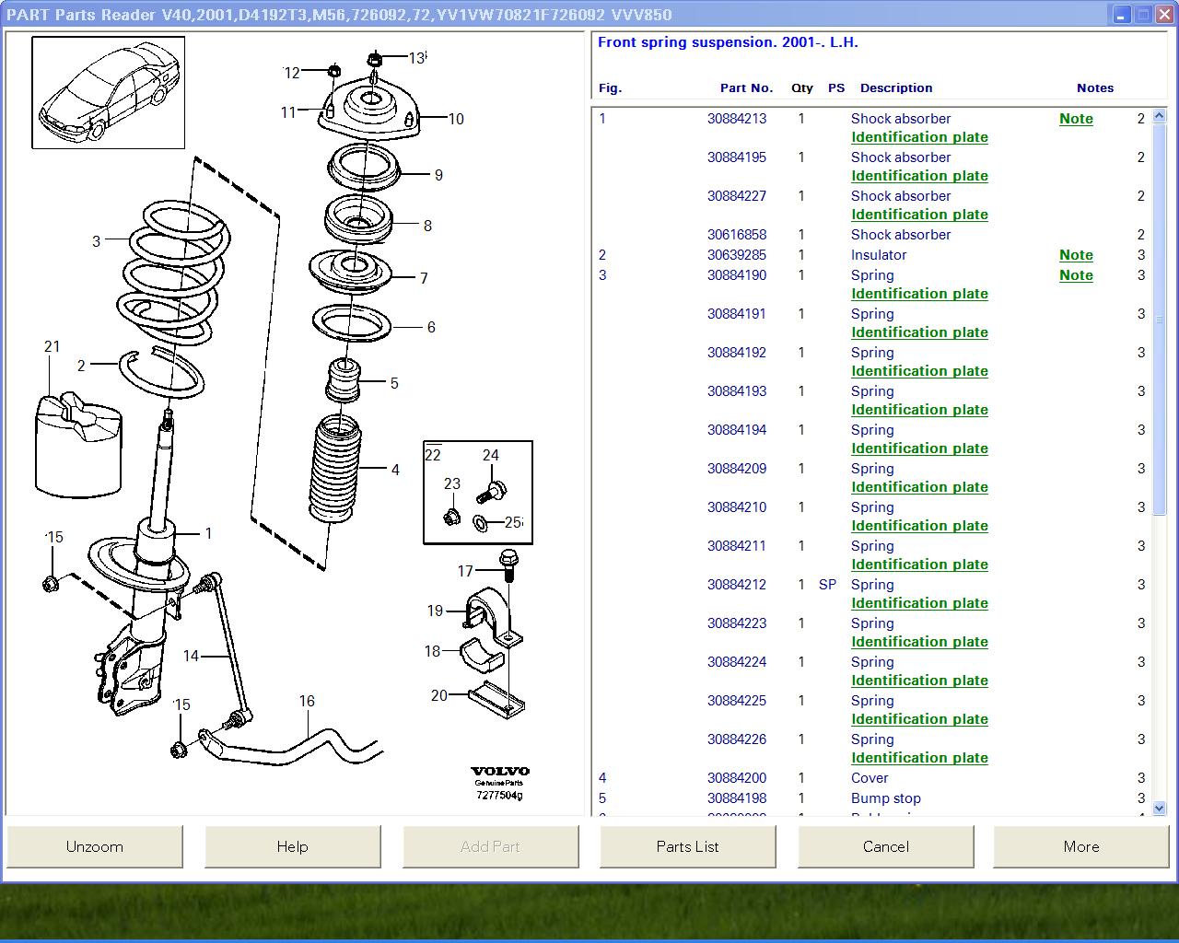Select the rubber bellows cover part 4
1179x943 pixels.
[333, 471]
